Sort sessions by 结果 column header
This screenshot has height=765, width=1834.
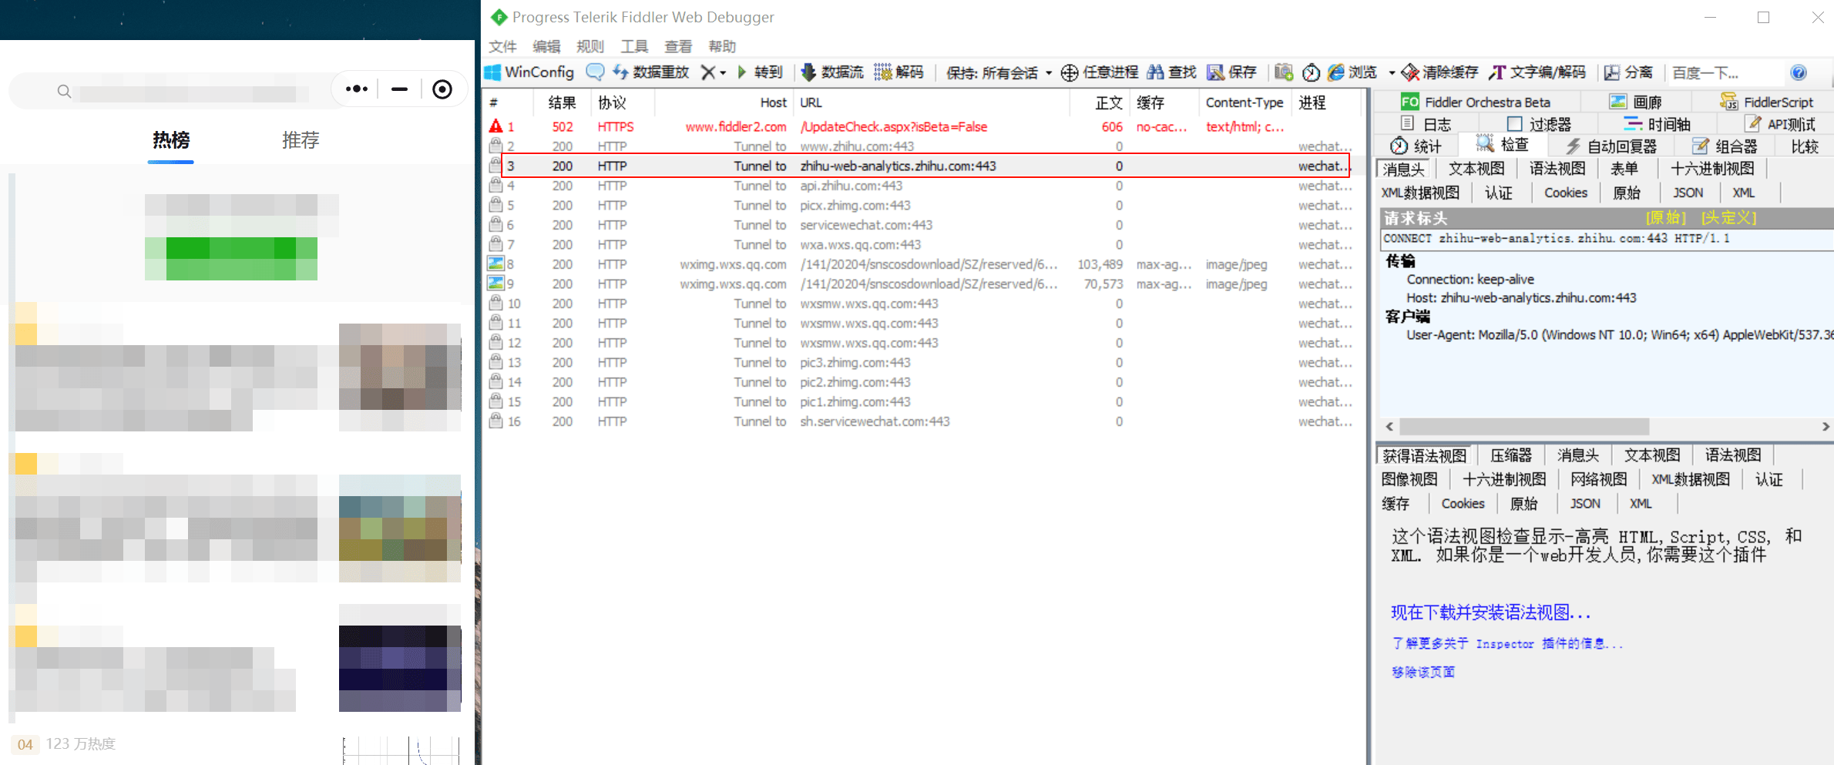click(x=562, y=102)
